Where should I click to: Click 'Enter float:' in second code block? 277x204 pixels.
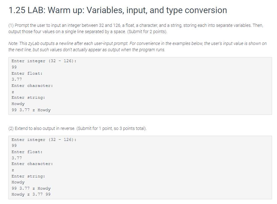[27, 152]
